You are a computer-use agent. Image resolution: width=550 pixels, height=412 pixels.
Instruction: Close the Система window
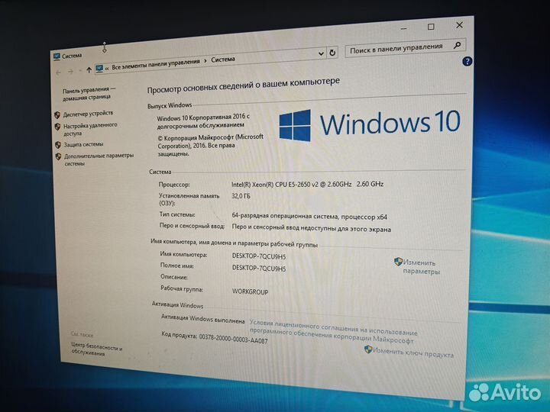coord(459,25)
